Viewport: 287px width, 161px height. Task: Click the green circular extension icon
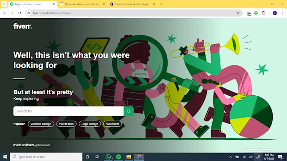click(256, 13)
